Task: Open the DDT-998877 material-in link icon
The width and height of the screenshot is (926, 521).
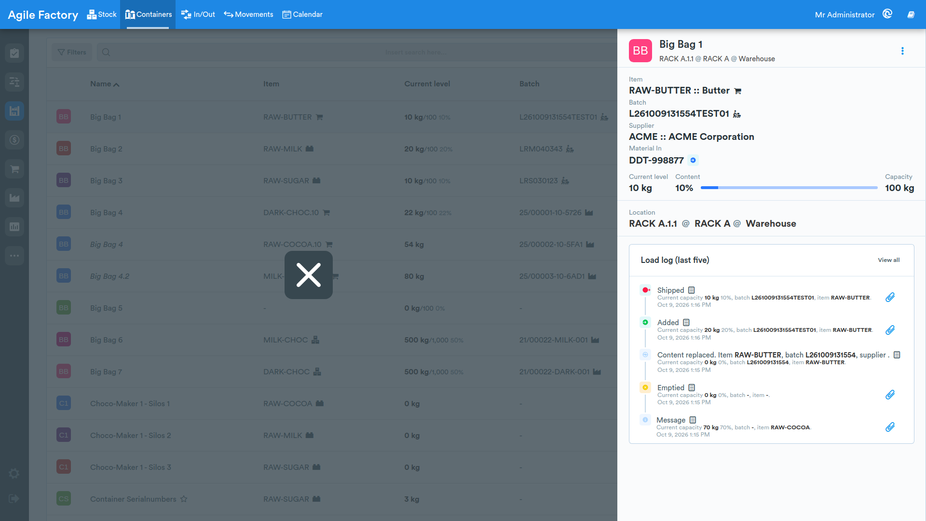Action: pyautogui.click(x=693, y=160)
